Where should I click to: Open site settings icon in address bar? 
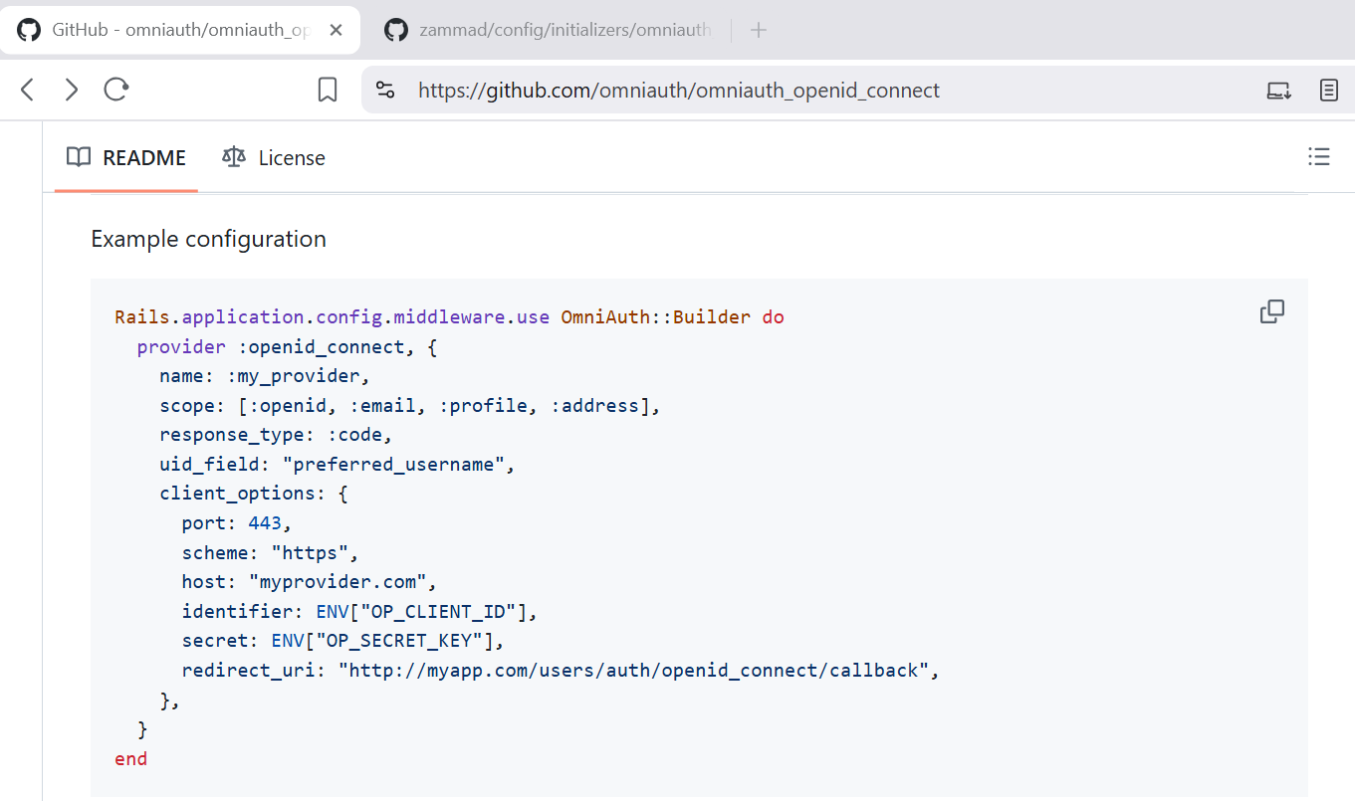(385, 91)
